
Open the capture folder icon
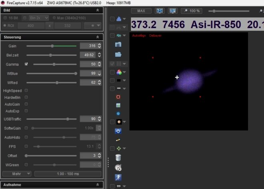click(x=118, y=54)
